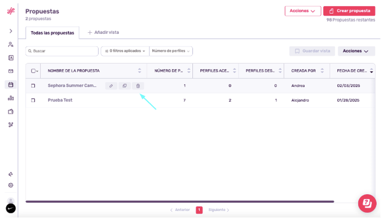Select page 1 in pagination
Viewport: 388px width, 224px height.
pyautogui.click(x=199, y=210)
